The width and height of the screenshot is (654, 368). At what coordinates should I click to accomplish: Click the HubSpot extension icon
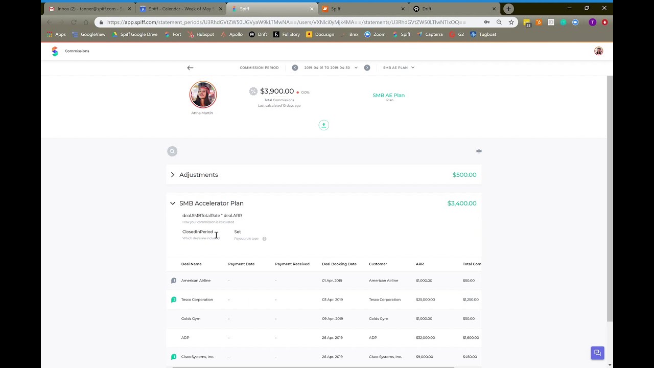click(539, 22)
